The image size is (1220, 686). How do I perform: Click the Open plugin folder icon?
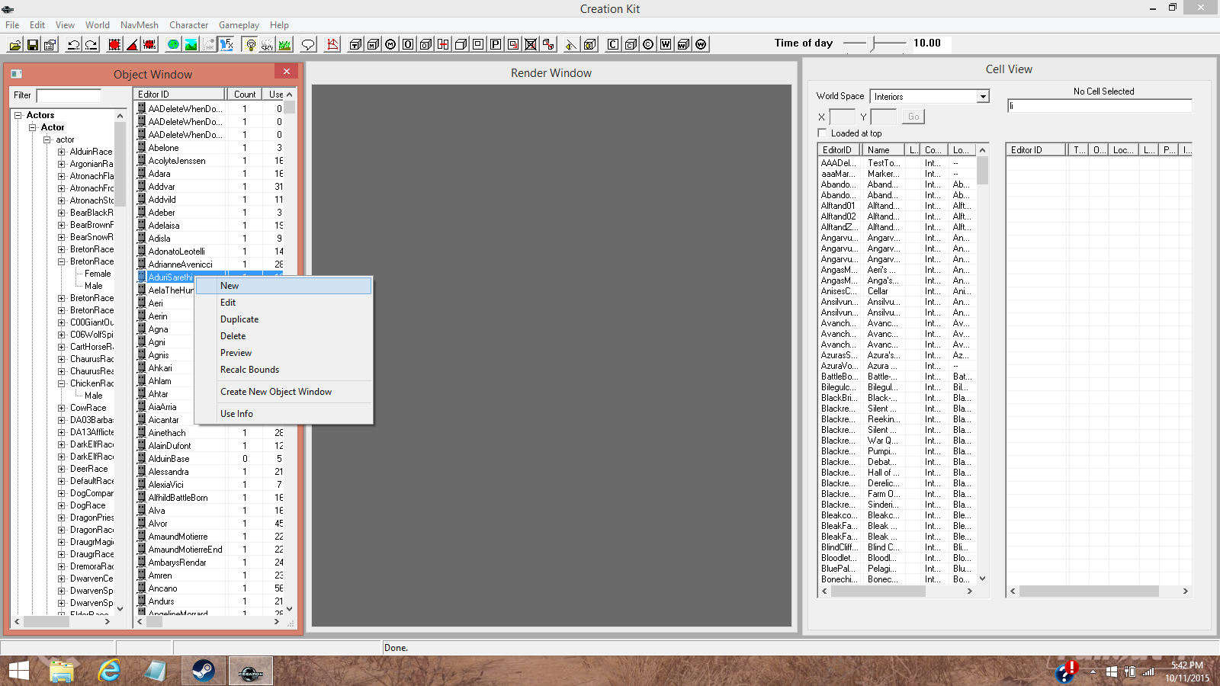click(x=14, y=44)
